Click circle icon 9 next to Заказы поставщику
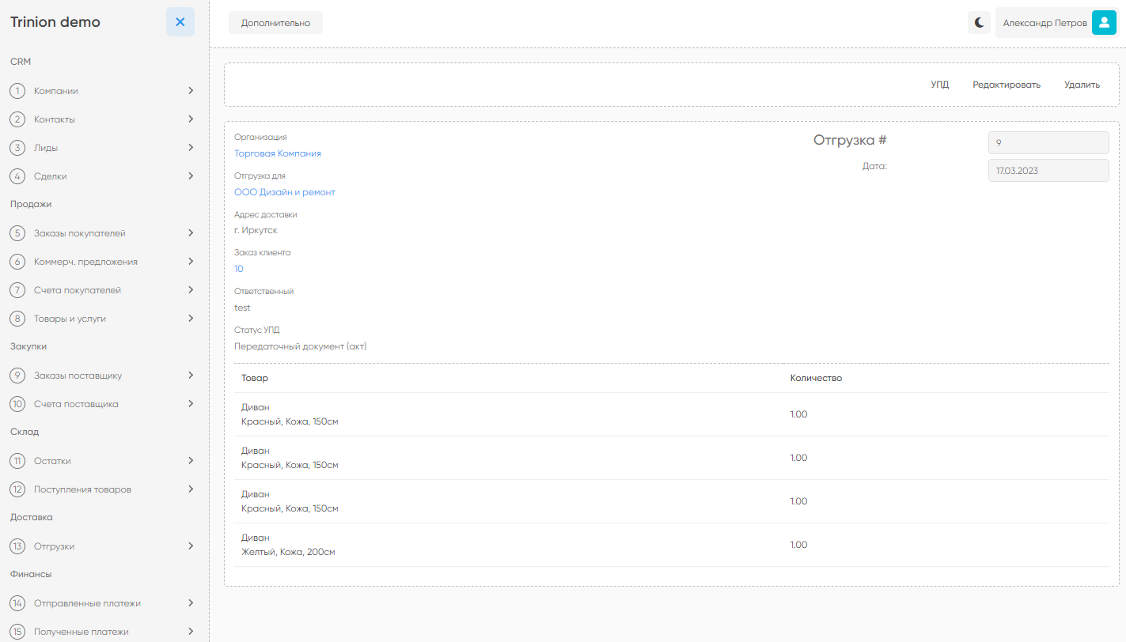This screenshot has height=642, width=1126. pyautogui.click(x=17, y=376)
